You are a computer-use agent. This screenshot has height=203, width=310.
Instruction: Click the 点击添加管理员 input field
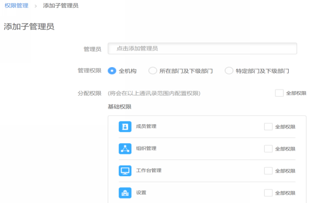[x=202, y=49]
